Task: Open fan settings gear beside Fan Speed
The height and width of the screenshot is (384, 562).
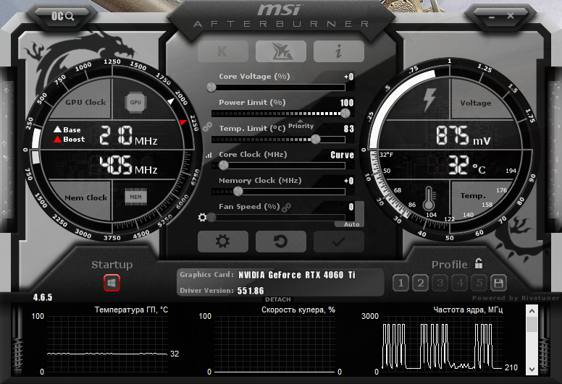Action: (202, 217)
